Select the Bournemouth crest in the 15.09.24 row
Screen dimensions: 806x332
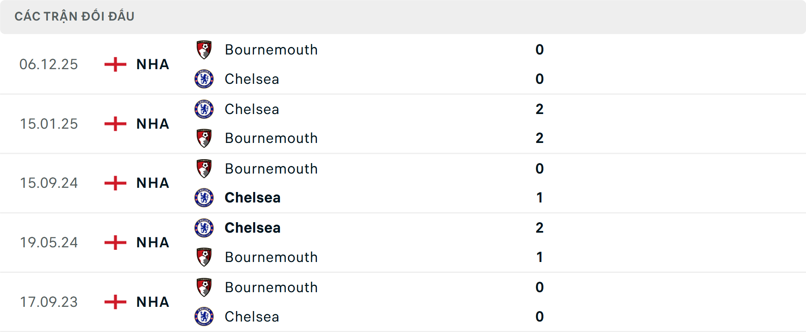204,168
